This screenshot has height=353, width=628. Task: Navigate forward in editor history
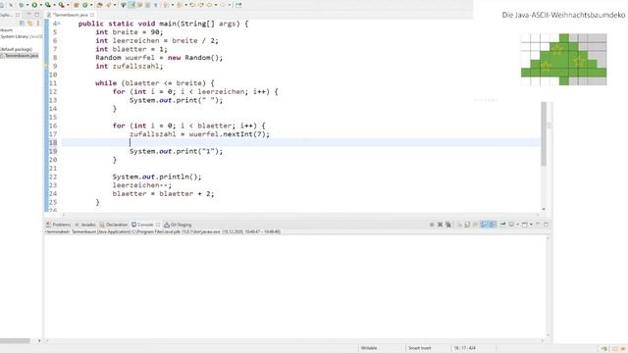click(223, 5)
